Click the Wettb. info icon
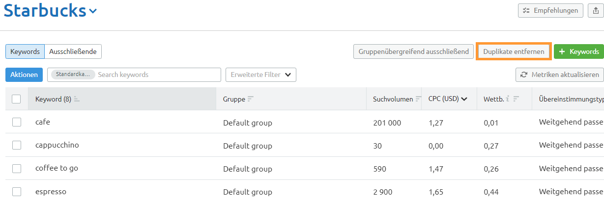The height and width of the screenshot is (202, 604). (x=507, y=99)
